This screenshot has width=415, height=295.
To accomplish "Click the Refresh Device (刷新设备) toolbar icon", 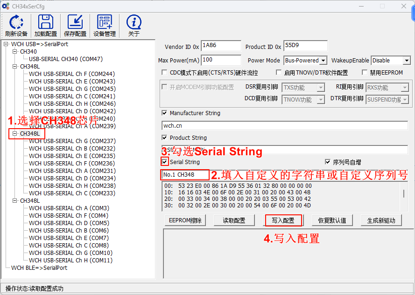I will tap(16, 22).
